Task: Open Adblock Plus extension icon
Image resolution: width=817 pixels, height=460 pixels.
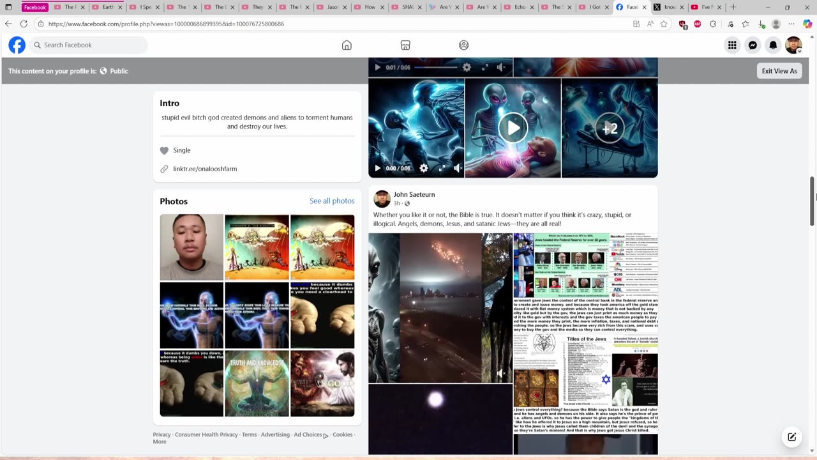Action: coord(698,24)
